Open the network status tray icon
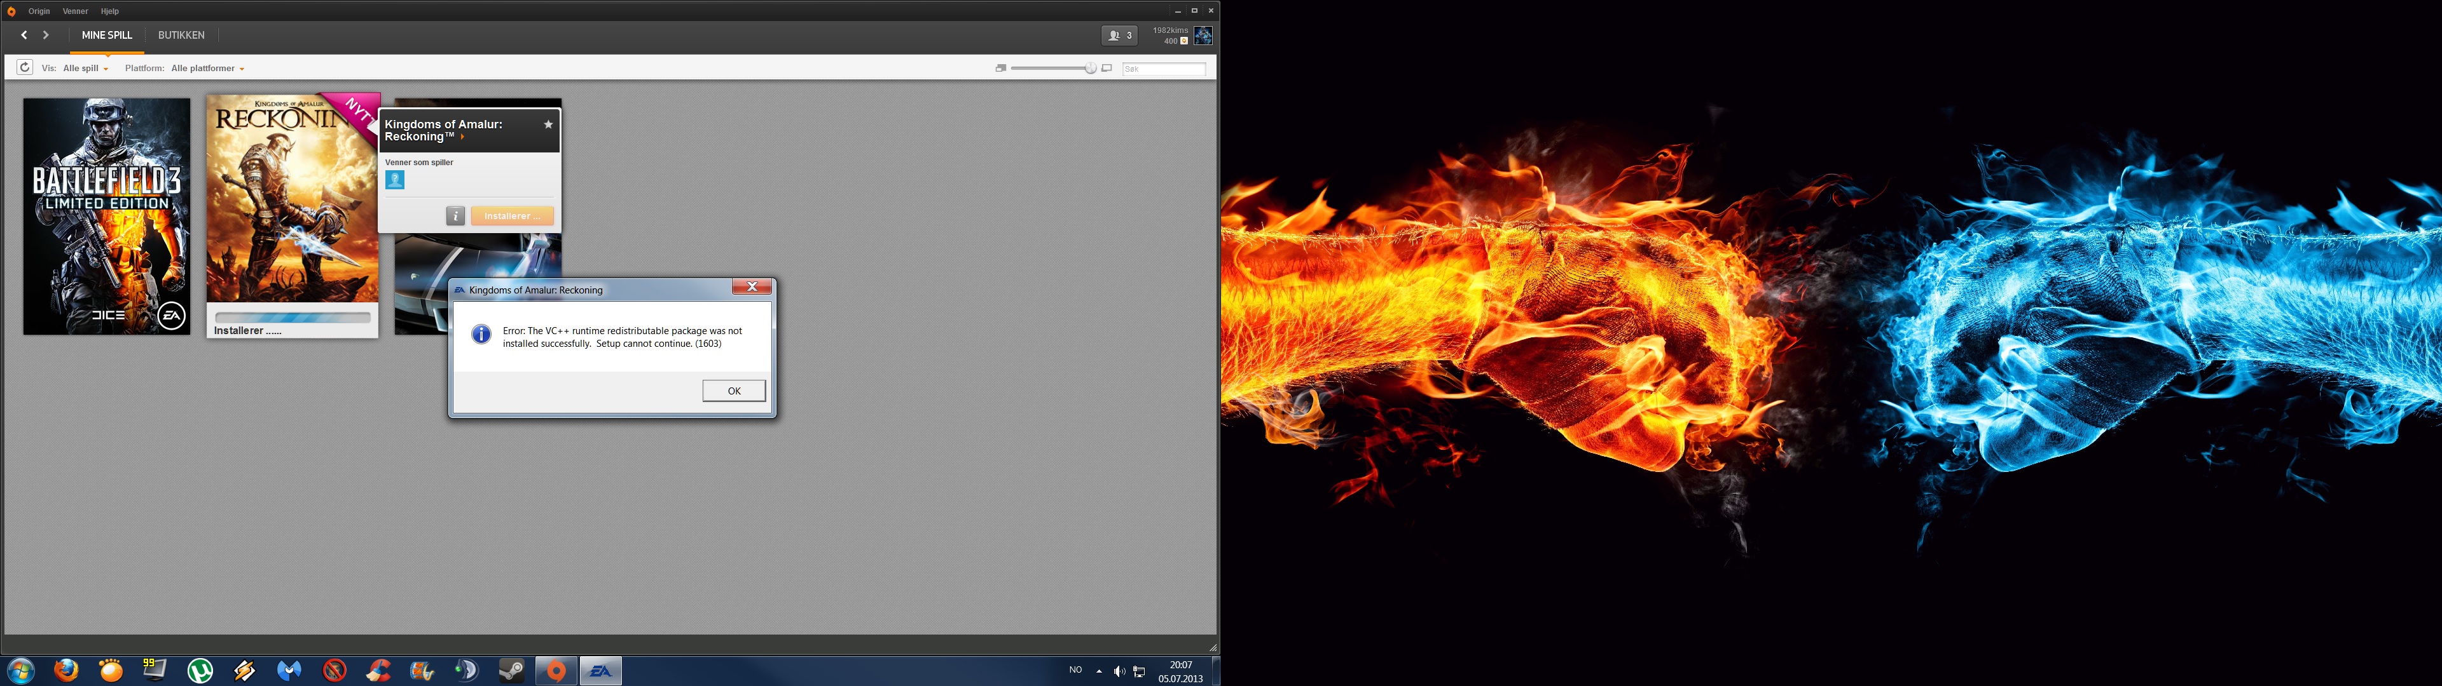The image size is (2442, 686). (1140, 671)
